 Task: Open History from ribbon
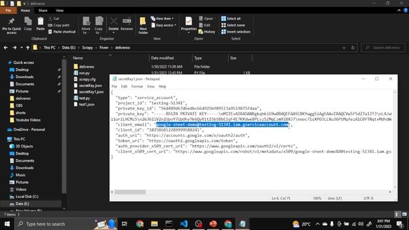pos(207,32)
